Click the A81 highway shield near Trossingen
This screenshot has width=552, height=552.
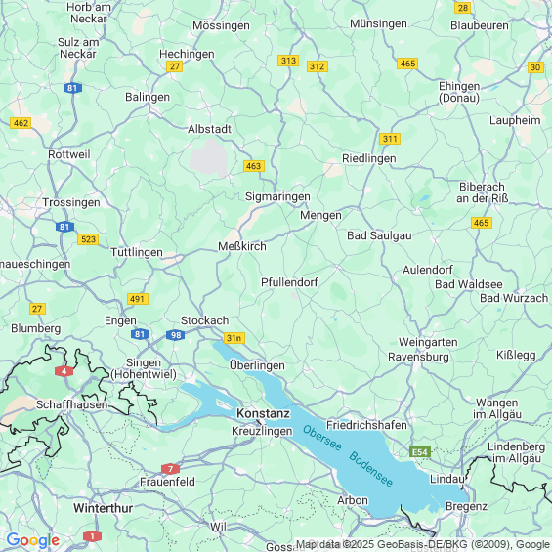pyautogui.click(x=64, y=227)
